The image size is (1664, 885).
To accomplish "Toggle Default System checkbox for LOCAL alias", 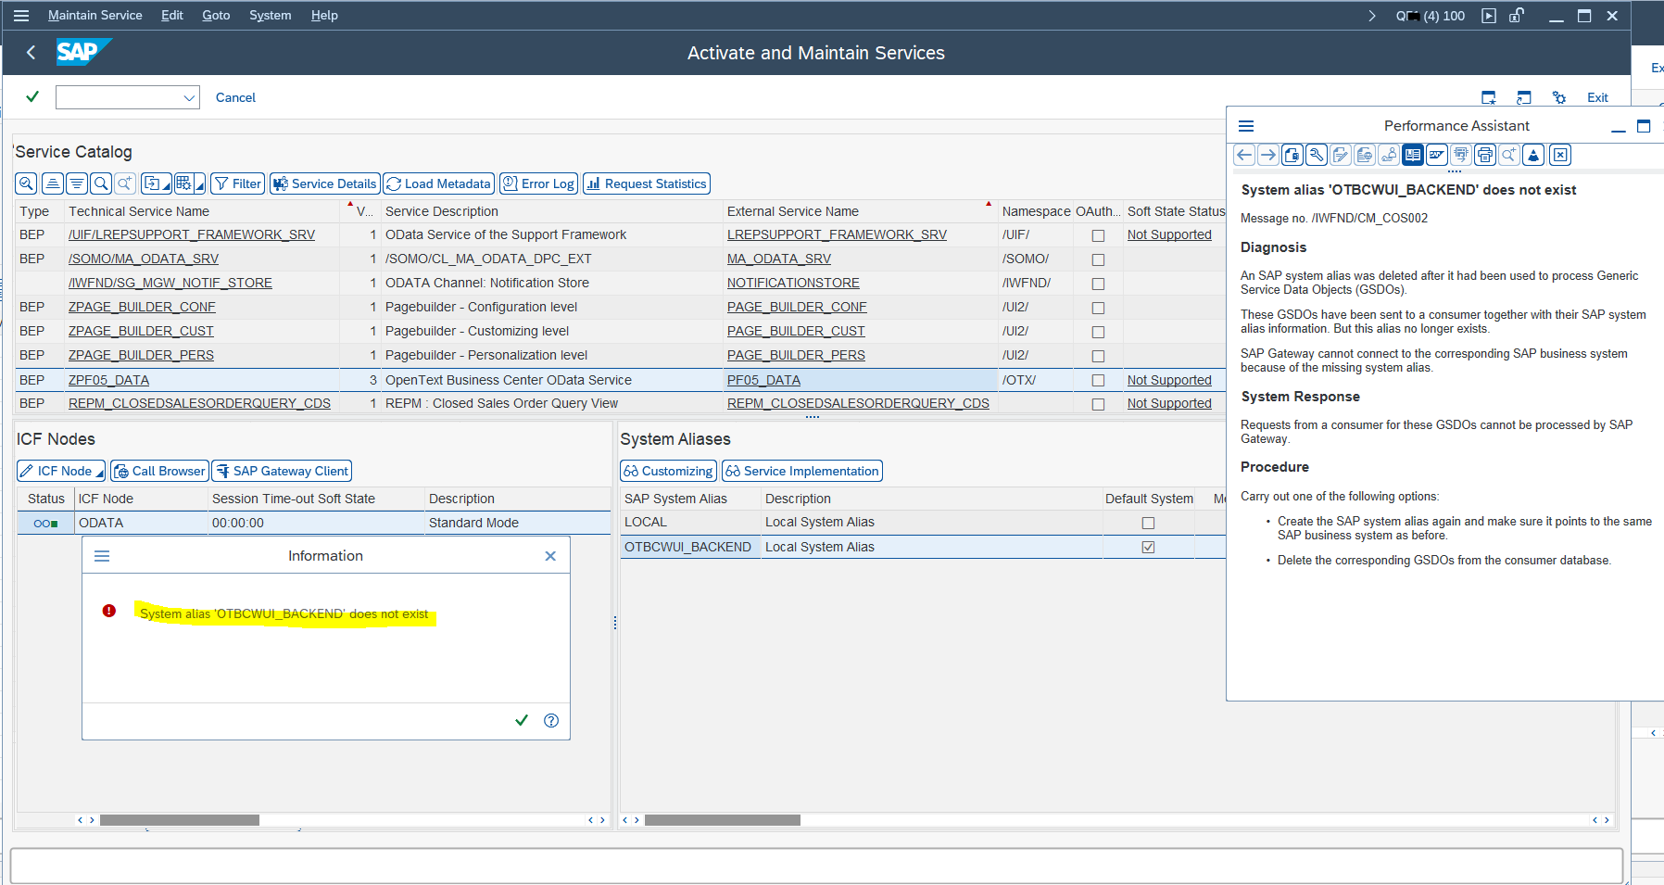I will [1148, 523].
